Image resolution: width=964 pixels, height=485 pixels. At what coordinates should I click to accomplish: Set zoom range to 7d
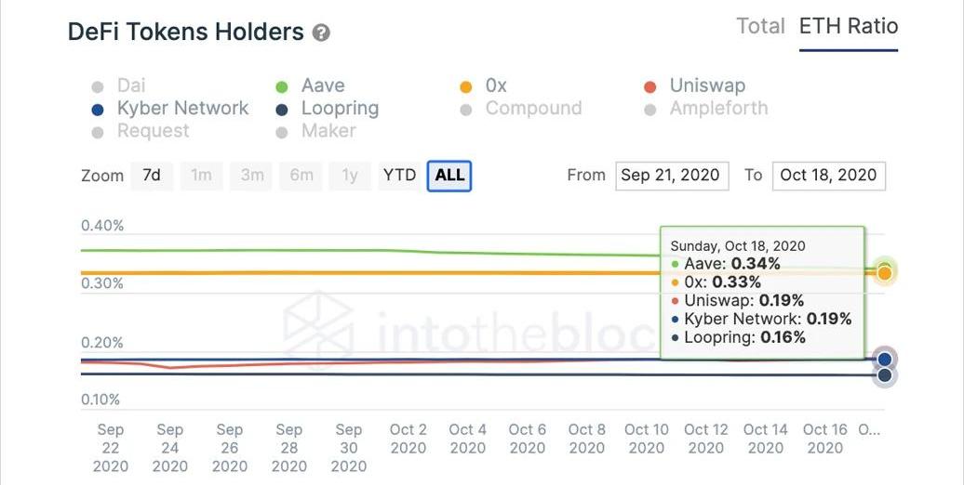152,175
